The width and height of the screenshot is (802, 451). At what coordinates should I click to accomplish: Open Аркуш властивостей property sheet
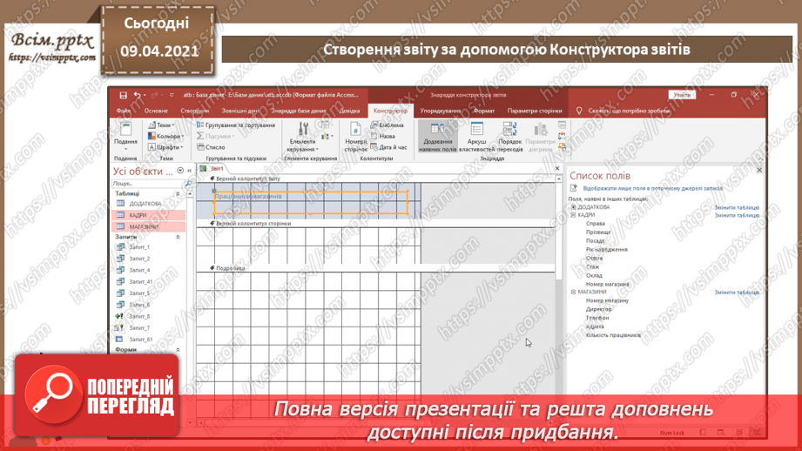[476, 136]
